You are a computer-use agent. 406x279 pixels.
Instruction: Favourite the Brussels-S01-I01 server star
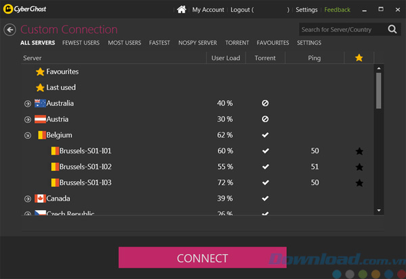click(359, 151)
